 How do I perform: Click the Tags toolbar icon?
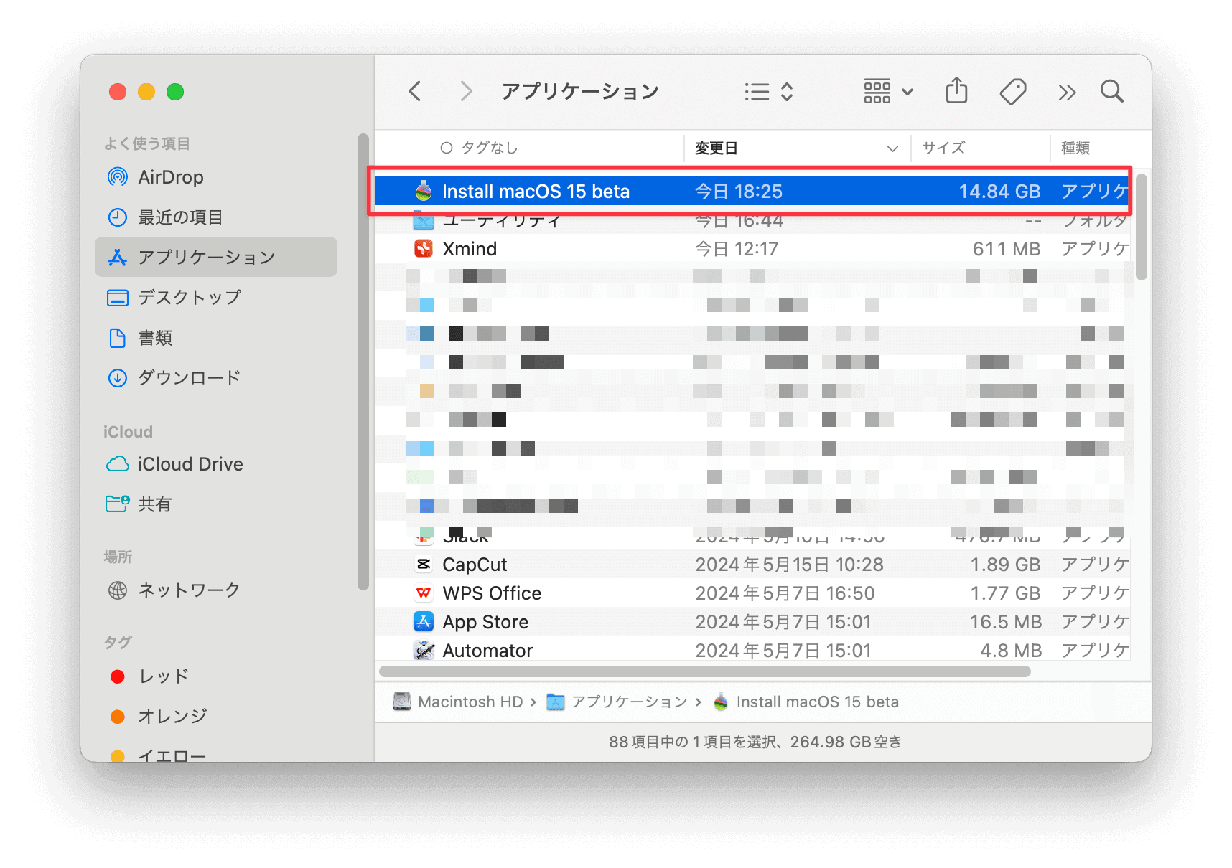[1012, 91]
